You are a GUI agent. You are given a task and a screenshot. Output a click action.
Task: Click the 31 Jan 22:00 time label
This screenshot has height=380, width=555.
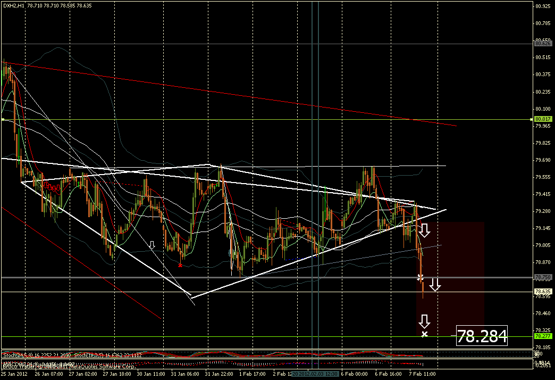pos(219,374)
